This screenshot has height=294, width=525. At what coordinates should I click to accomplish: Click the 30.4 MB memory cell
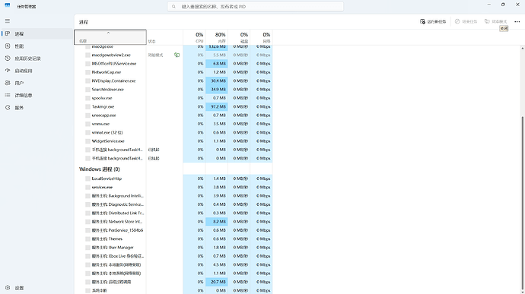(x=217, y=81)
